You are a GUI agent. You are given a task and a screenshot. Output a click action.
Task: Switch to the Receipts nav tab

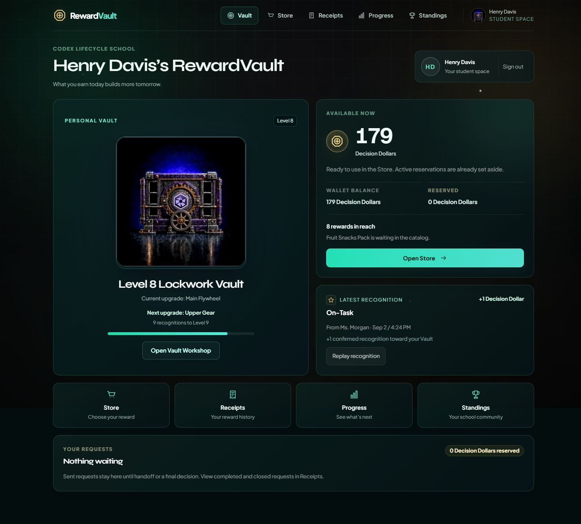(x=326, y=16)
